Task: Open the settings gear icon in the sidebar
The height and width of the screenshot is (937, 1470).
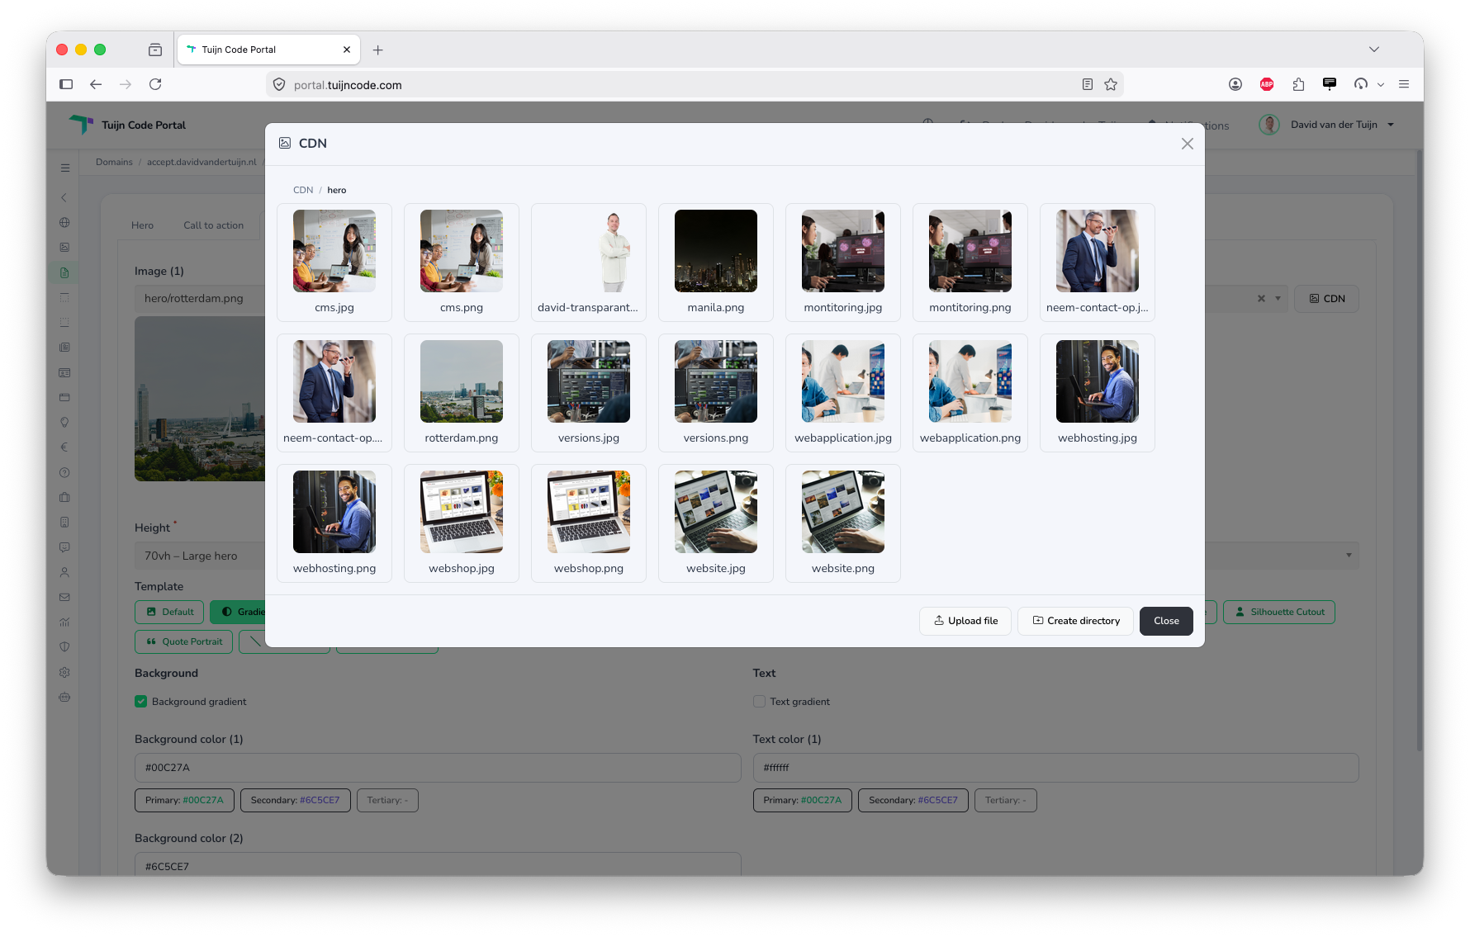Action: click(64, 672)
